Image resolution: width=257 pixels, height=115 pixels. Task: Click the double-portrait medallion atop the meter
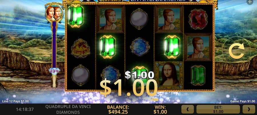point(55,13)
